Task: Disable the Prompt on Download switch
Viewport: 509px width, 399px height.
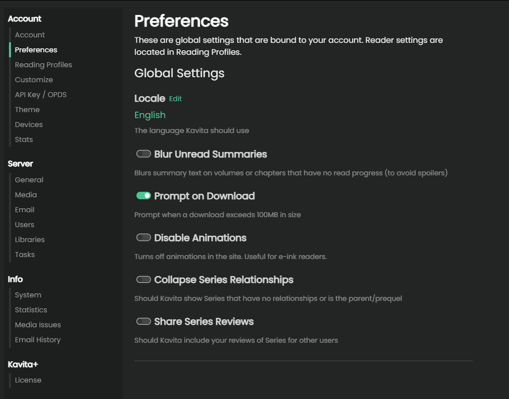Action: click(143, 196)
